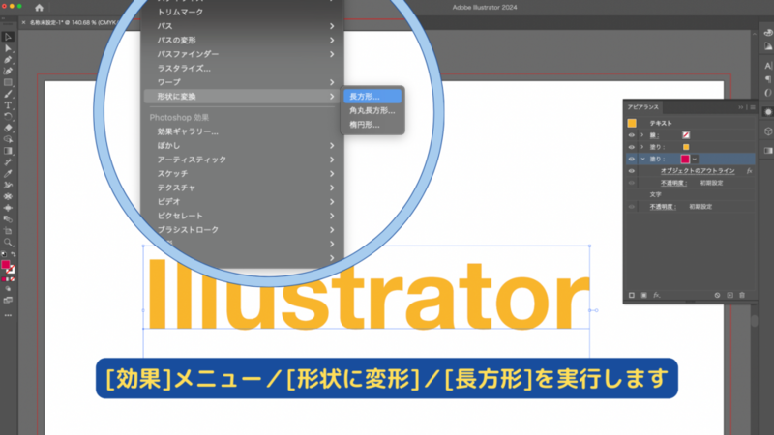The width and height of the screenshot is (774, 435).
Task: Select the Rectangle tool
Action: (x=8, y=82)
